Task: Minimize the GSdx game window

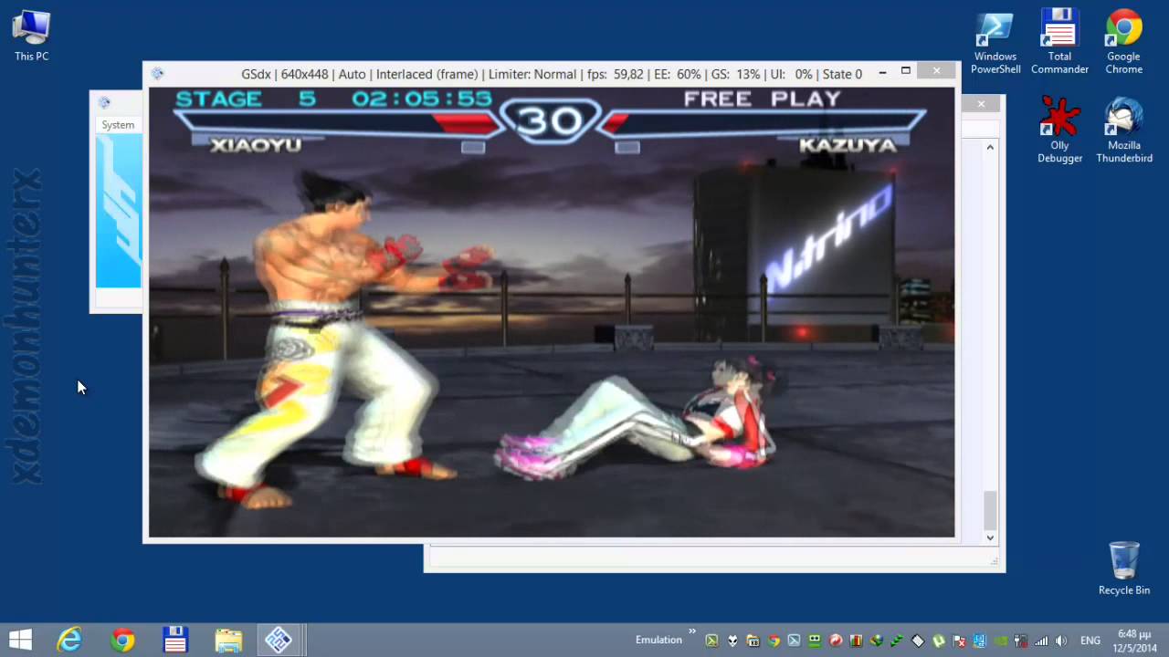Action: click(882, 71)
